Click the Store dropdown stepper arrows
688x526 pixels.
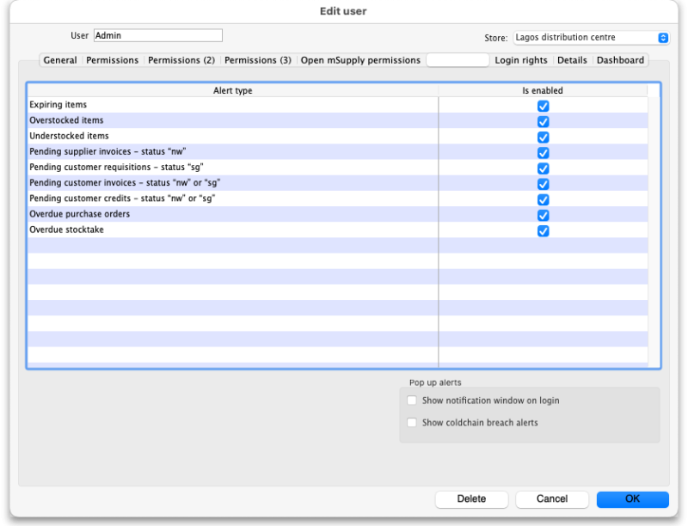(x=661, y=37)
